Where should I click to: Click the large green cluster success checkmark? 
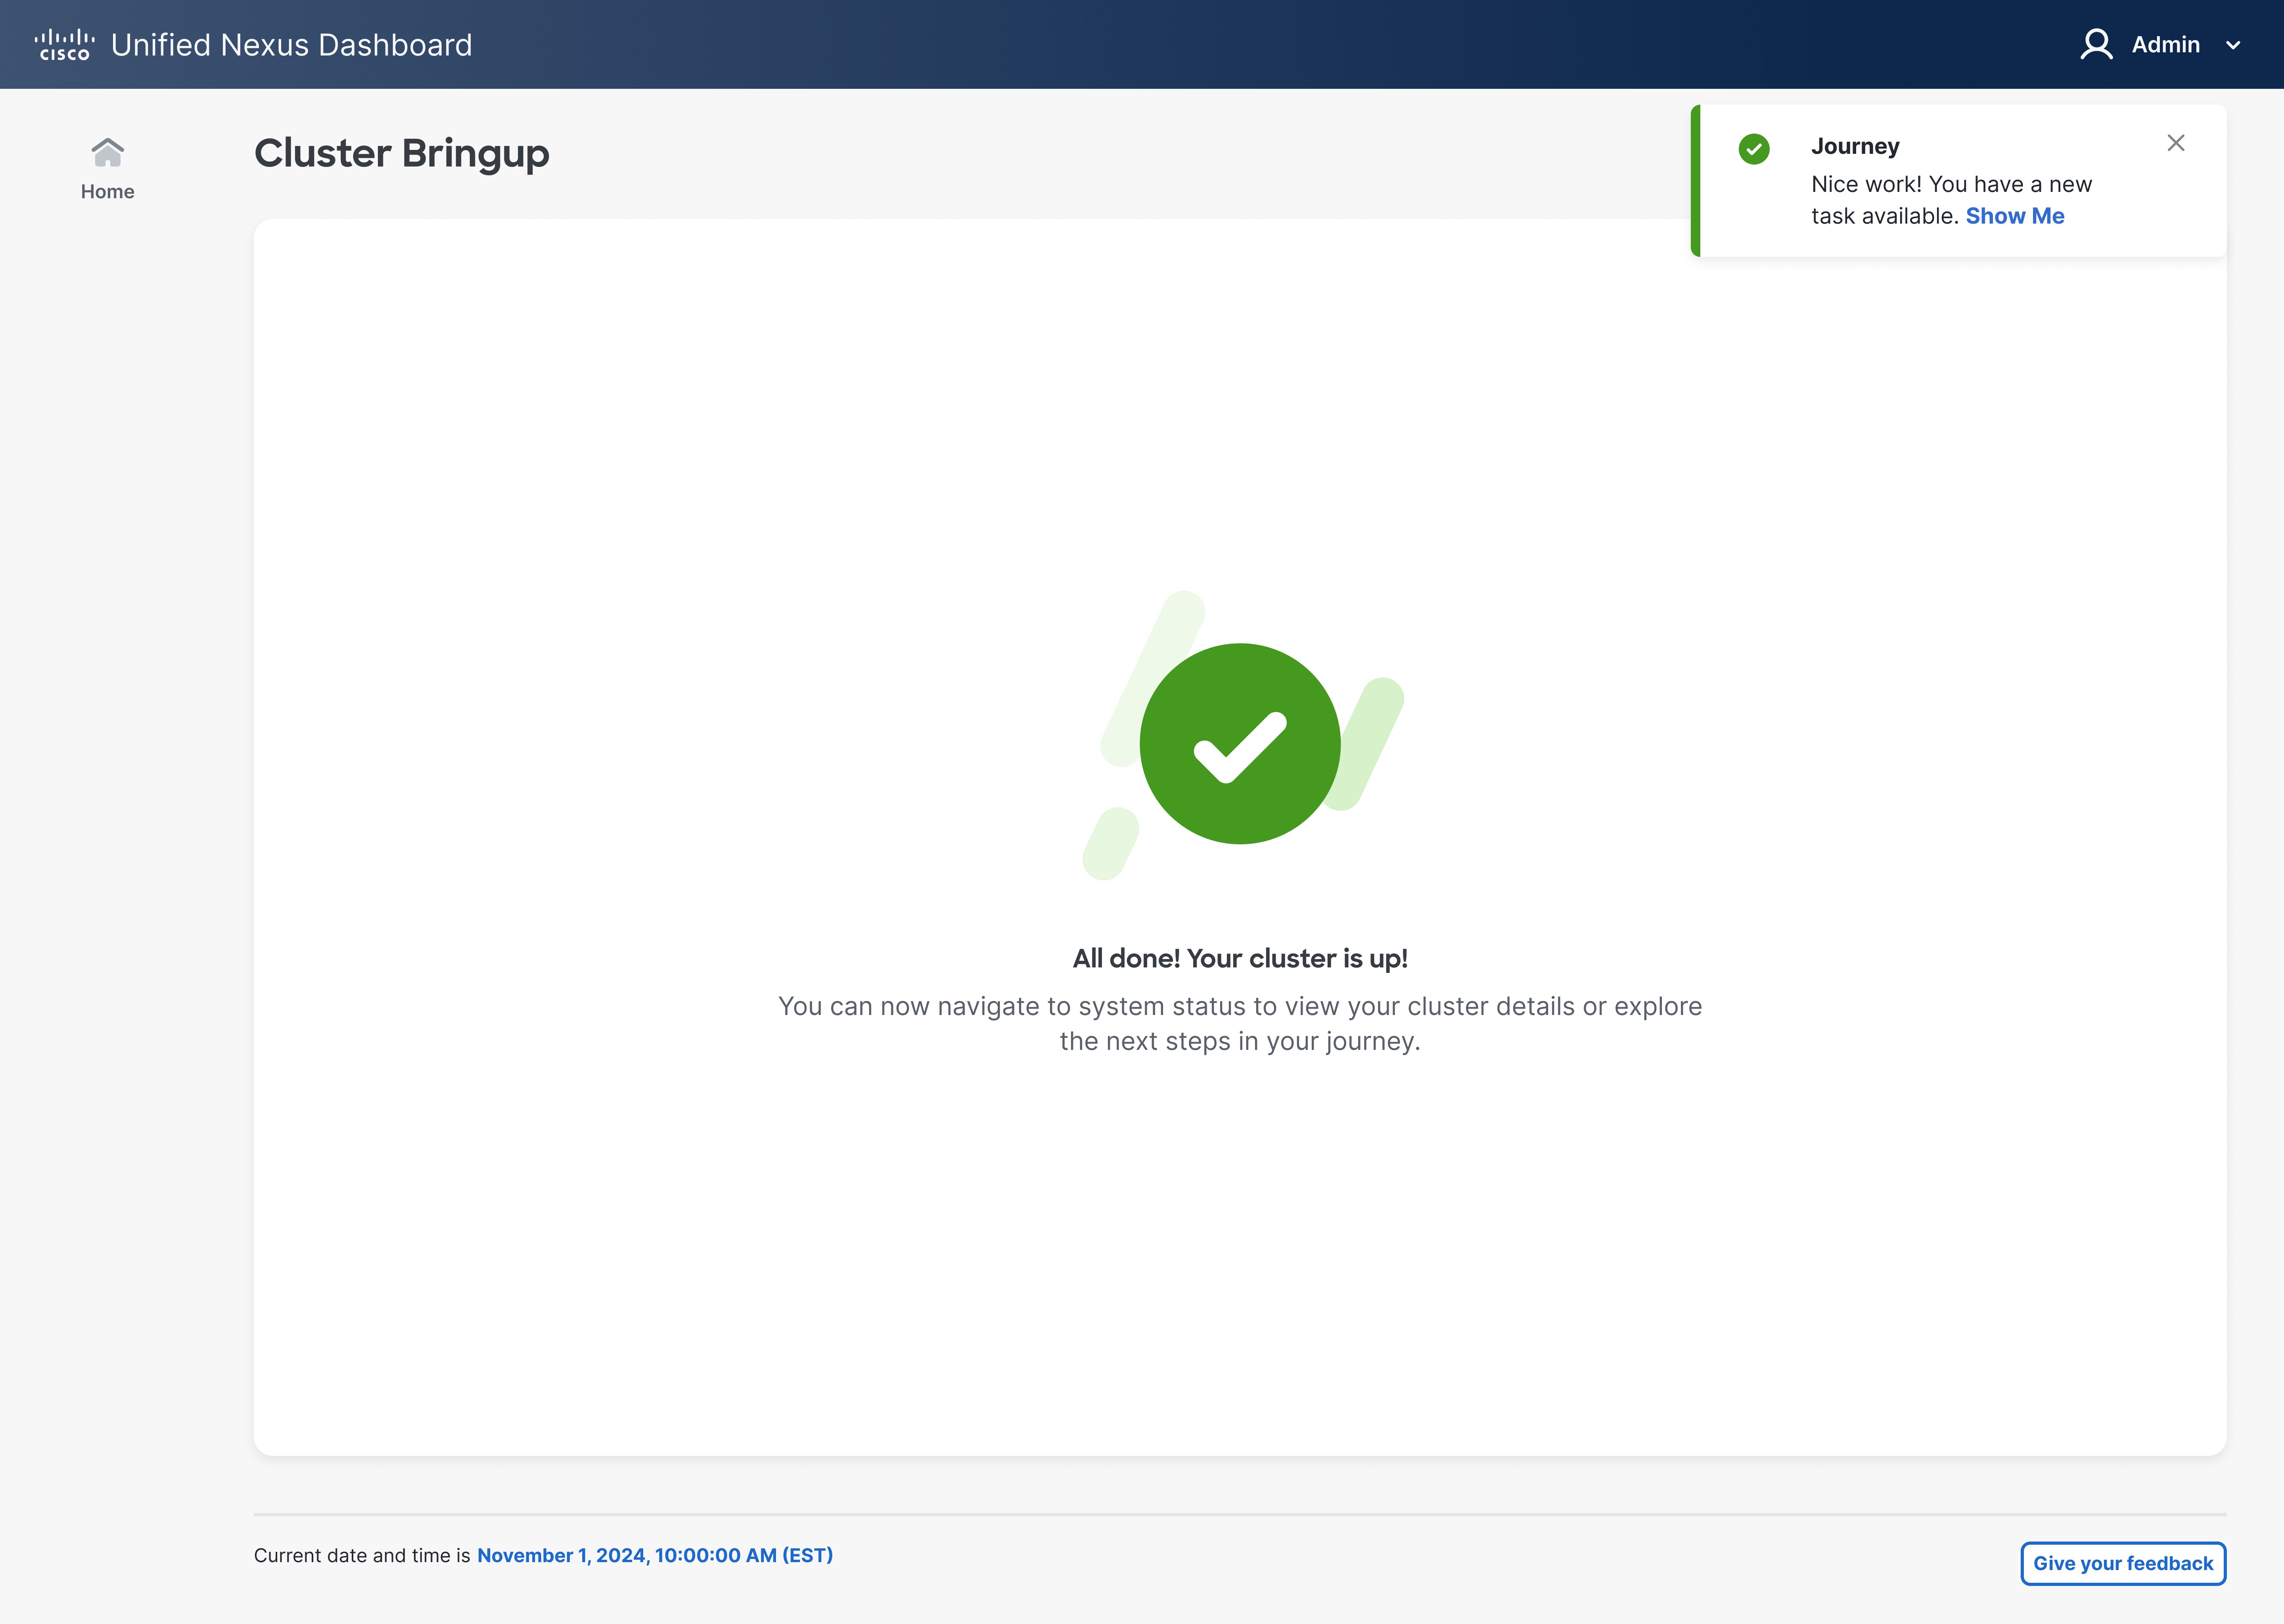1240,743
